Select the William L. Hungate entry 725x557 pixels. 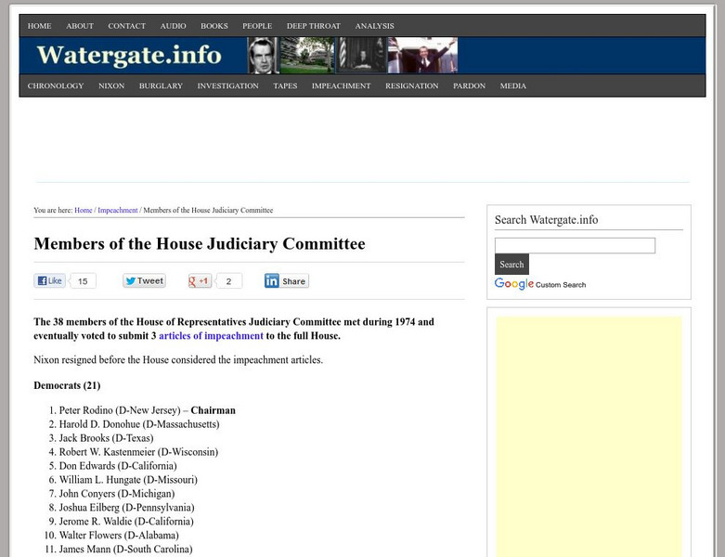[x=128, y=480]
